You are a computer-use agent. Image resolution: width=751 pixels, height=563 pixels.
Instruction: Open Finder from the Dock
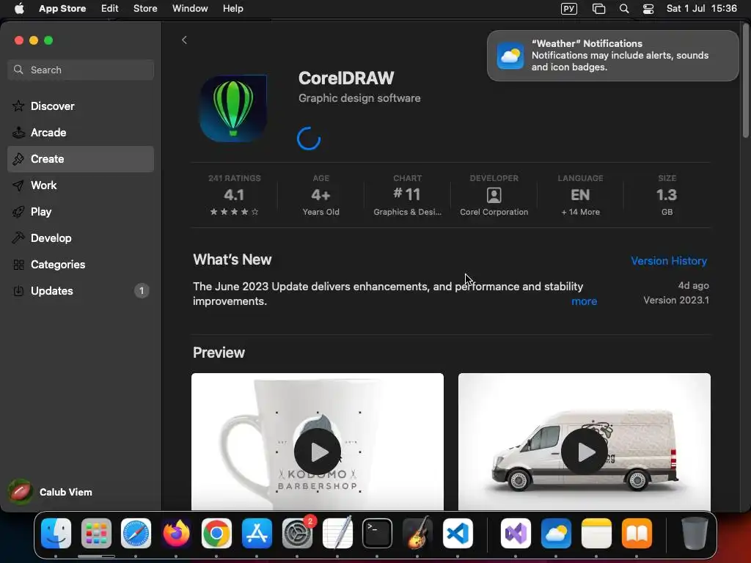pos(56,534)
